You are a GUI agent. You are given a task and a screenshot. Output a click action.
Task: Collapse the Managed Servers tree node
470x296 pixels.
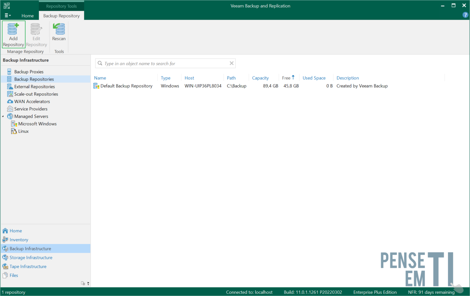(3, 116)
